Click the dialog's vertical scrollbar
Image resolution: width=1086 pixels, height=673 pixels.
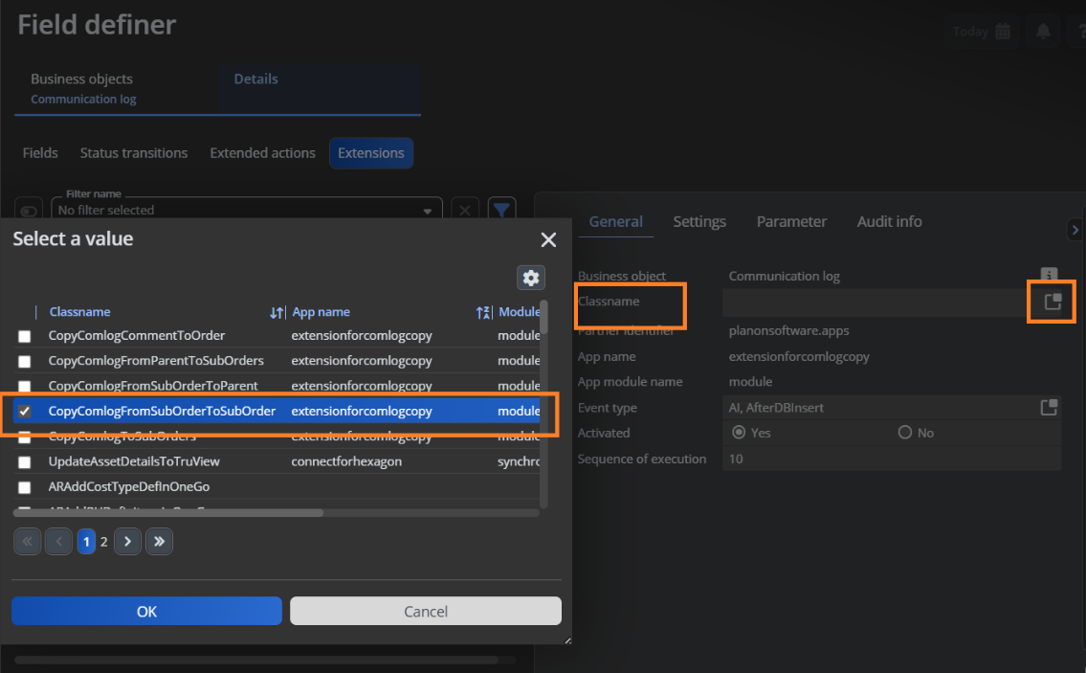pos(543,318)
